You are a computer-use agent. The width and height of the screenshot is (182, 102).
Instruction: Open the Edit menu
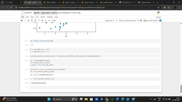27,17
